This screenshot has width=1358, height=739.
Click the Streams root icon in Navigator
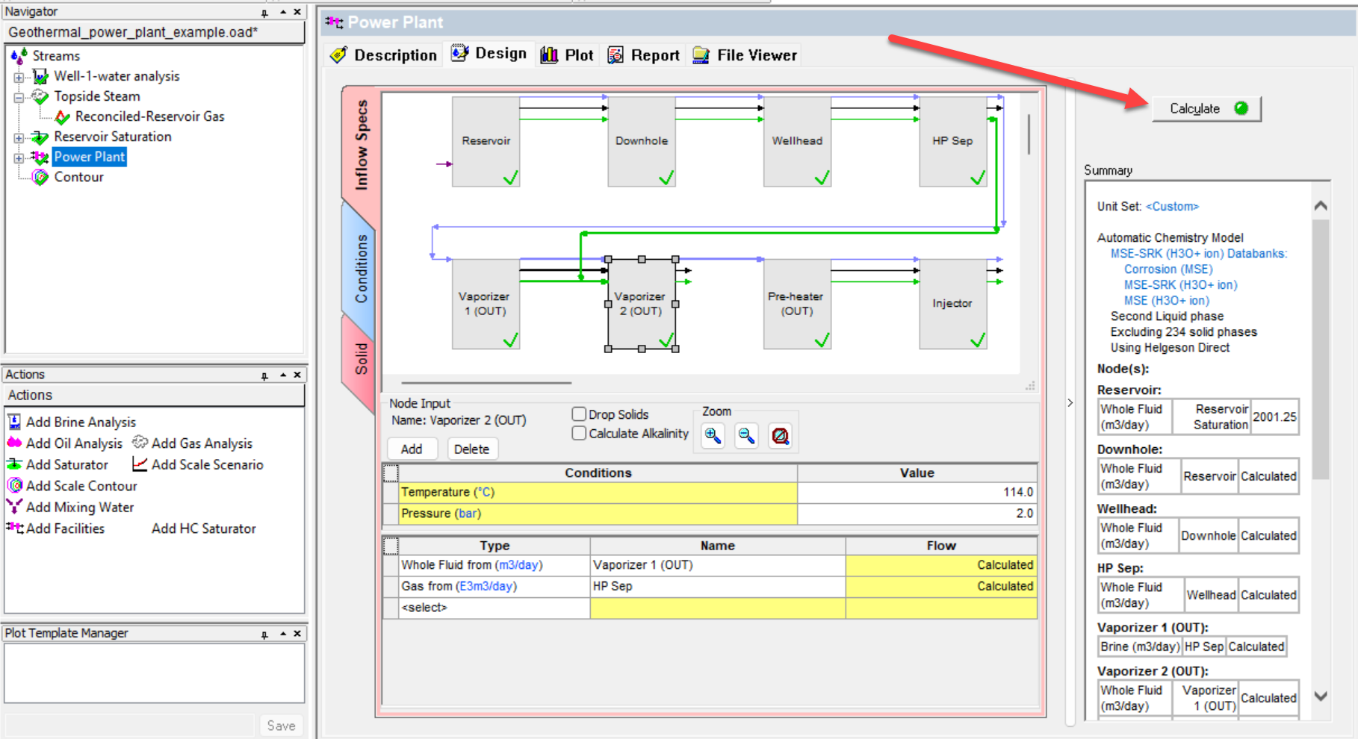pos(19,56)
